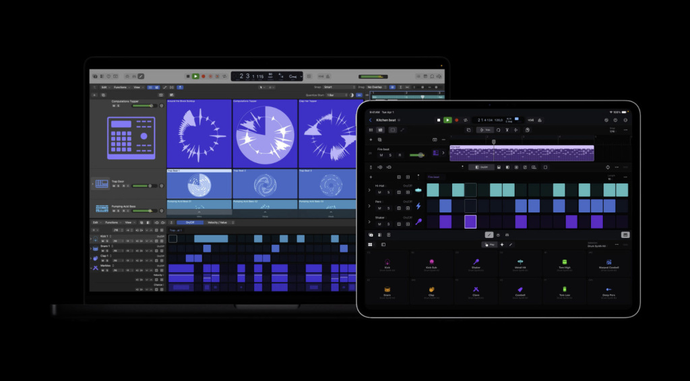Mute the Fire beat track on iPad

coord(381,155)
